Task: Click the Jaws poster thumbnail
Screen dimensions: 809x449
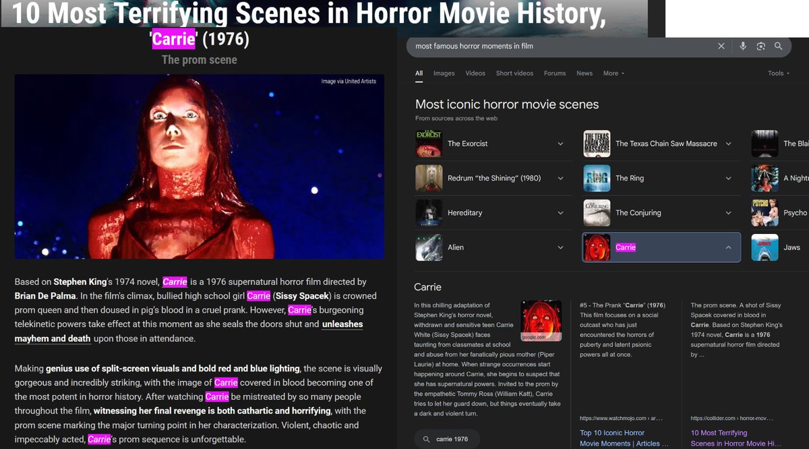Action: [x=765, y=247]
